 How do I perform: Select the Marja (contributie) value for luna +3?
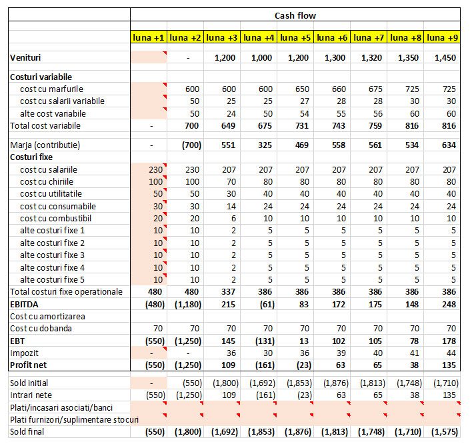coord(222,144)
